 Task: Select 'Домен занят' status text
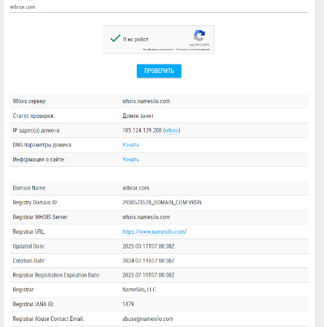click(138, 116)
